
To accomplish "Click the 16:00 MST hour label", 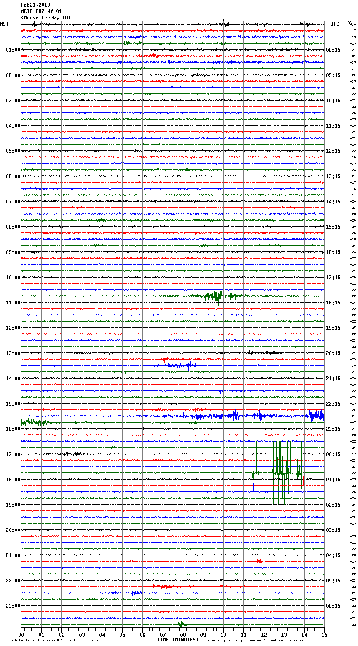I will coord(13,429).
